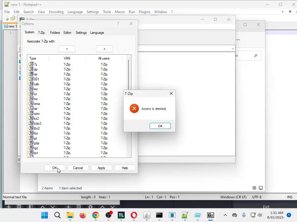The height and width of the screenshot is (222, 297).
Task: Click the INS mode in status bar
Action: click(290, 197)
